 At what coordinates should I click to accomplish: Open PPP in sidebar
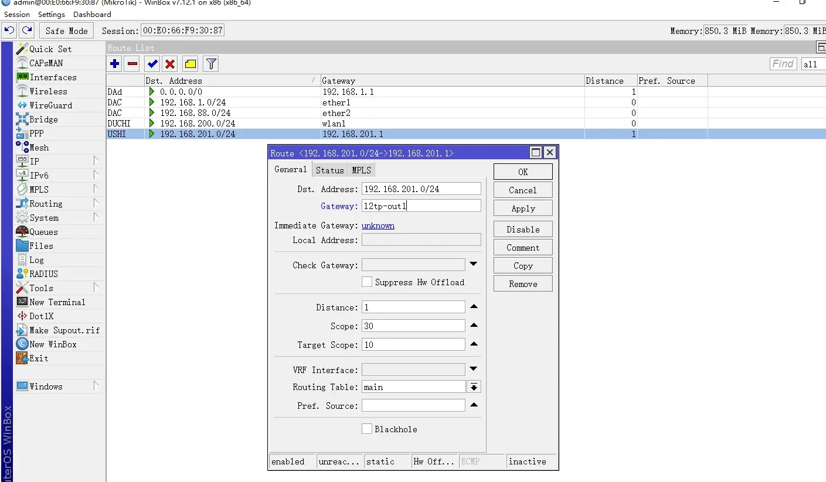(x=36, y=134)
